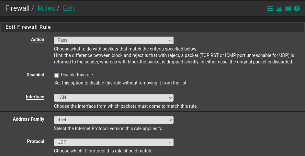Open the Address Family dropdown showing IPv4
305x156 pixels.
114,120
